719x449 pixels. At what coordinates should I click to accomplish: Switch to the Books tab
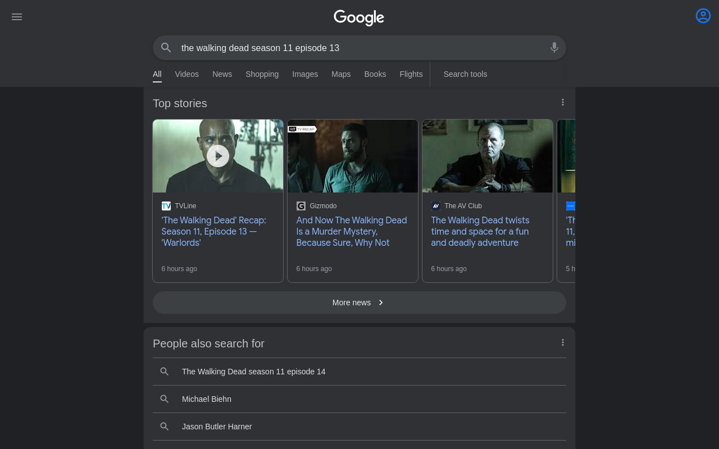(x=375, y=74)
